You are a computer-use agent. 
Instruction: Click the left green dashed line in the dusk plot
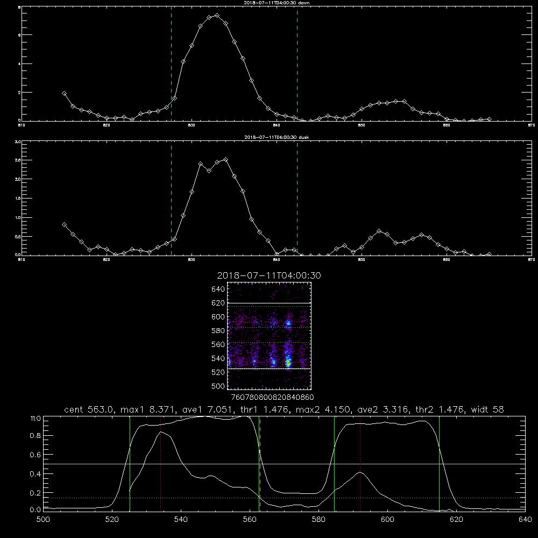click(171, 198)
